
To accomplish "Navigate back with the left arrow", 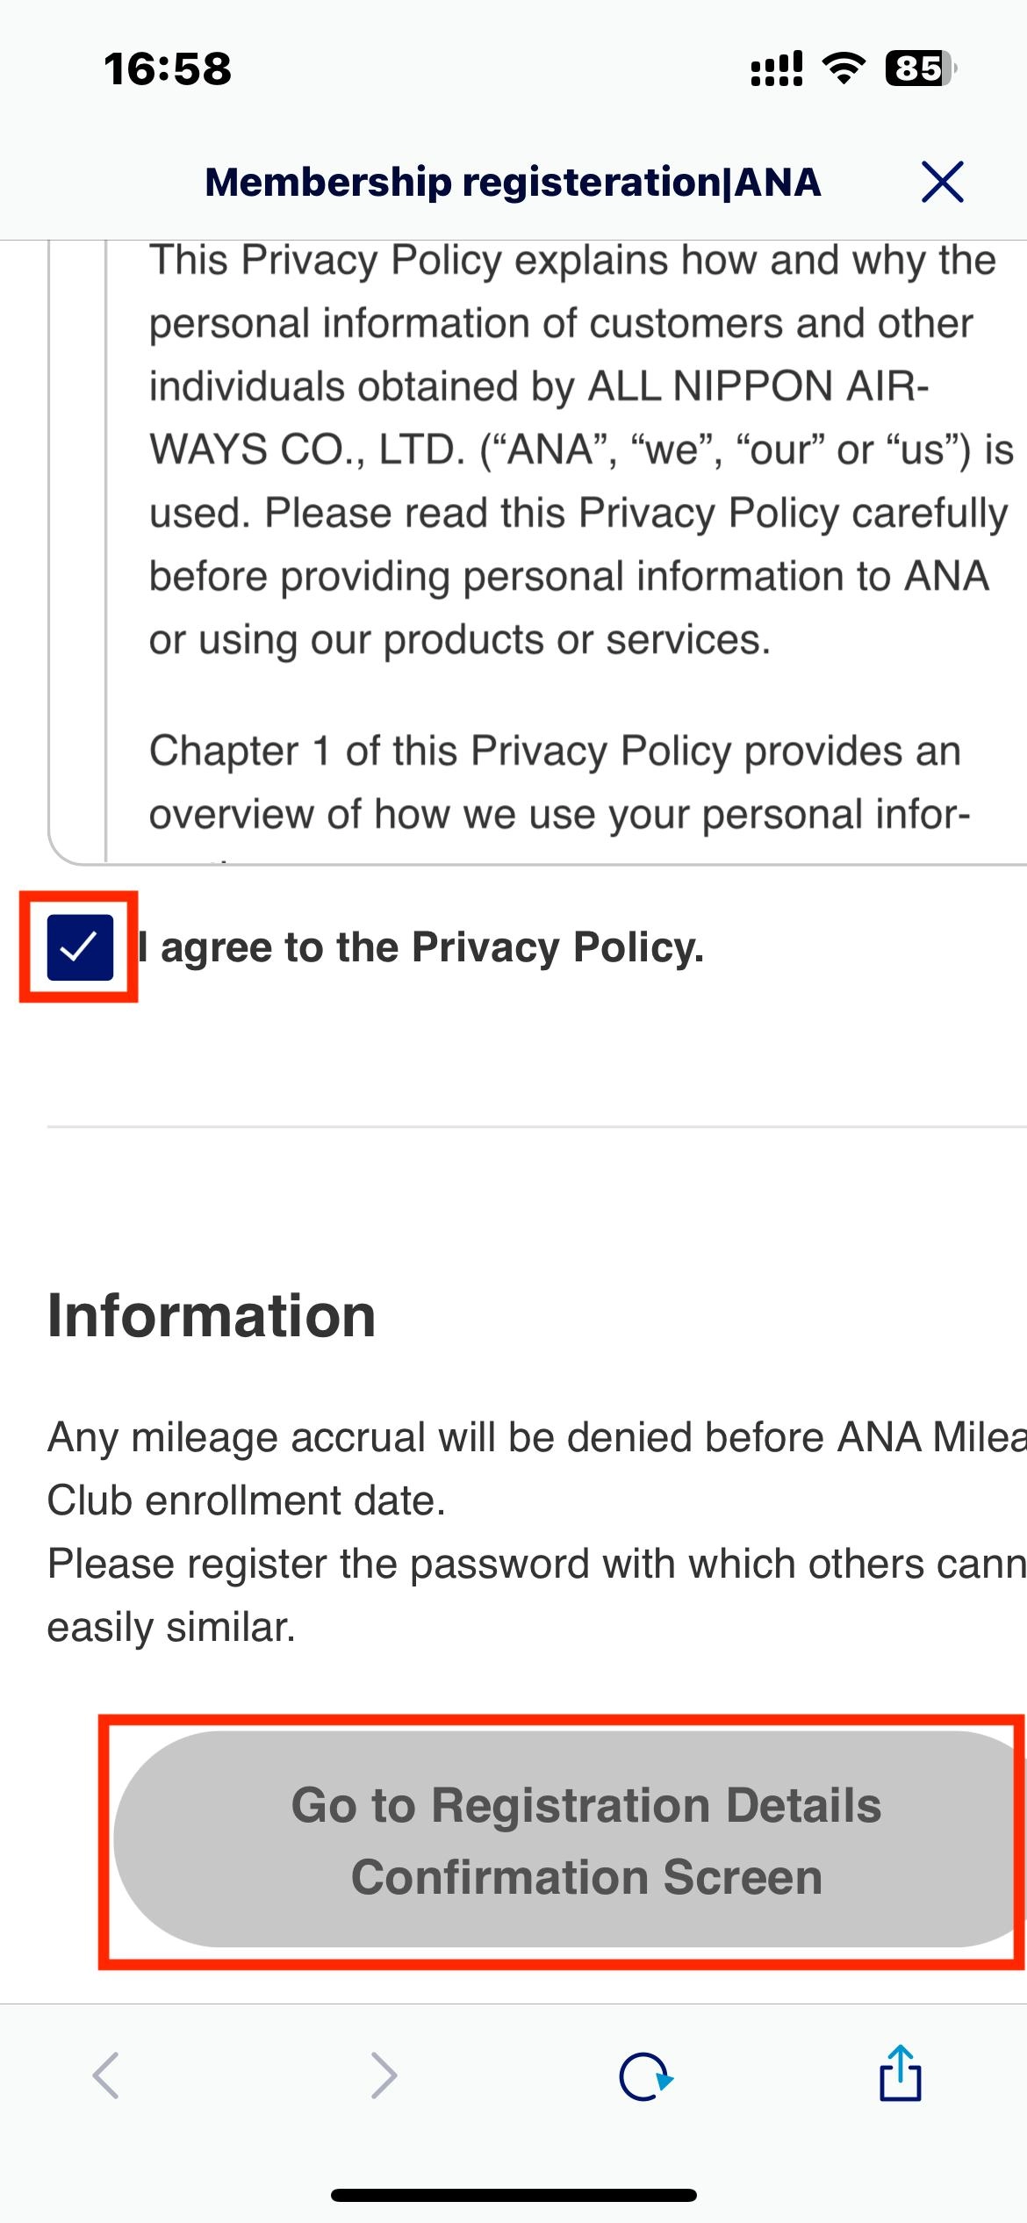I will tap(106, 2076).
